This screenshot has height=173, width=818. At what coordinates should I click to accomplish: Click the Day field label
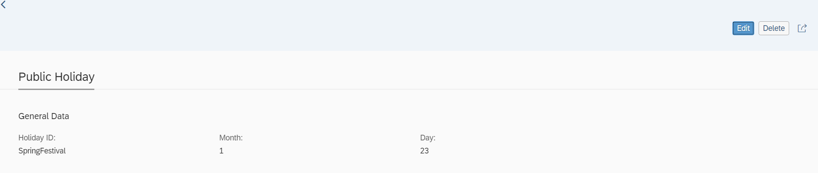pyautogui.click(x=428, y=138)
